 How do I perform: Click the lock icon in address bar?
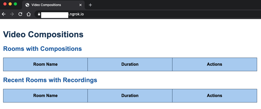(x=39, y=14)
